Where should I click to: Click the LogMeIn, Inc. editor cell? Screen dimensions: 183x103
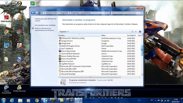coord(106,64)
